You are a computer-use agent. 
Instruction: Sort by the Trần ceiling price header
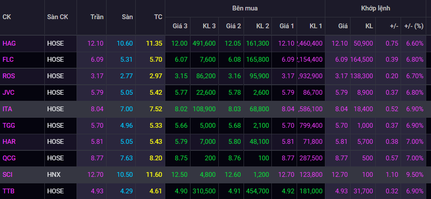coord(97,17)
